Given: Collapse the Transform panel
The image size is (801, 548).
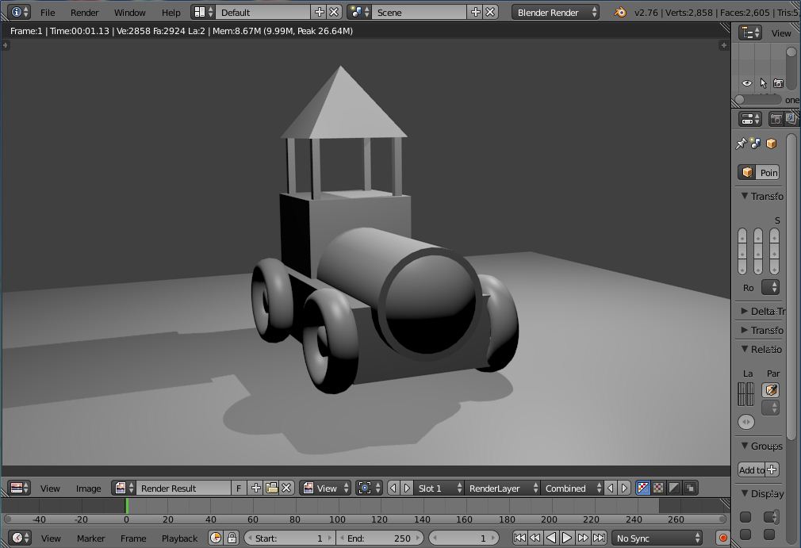Looking at the screenshot, I should (759, 196).
